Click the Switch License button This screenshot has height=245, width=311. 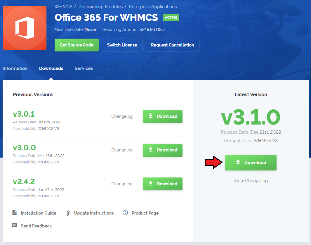tap(122, 45)
